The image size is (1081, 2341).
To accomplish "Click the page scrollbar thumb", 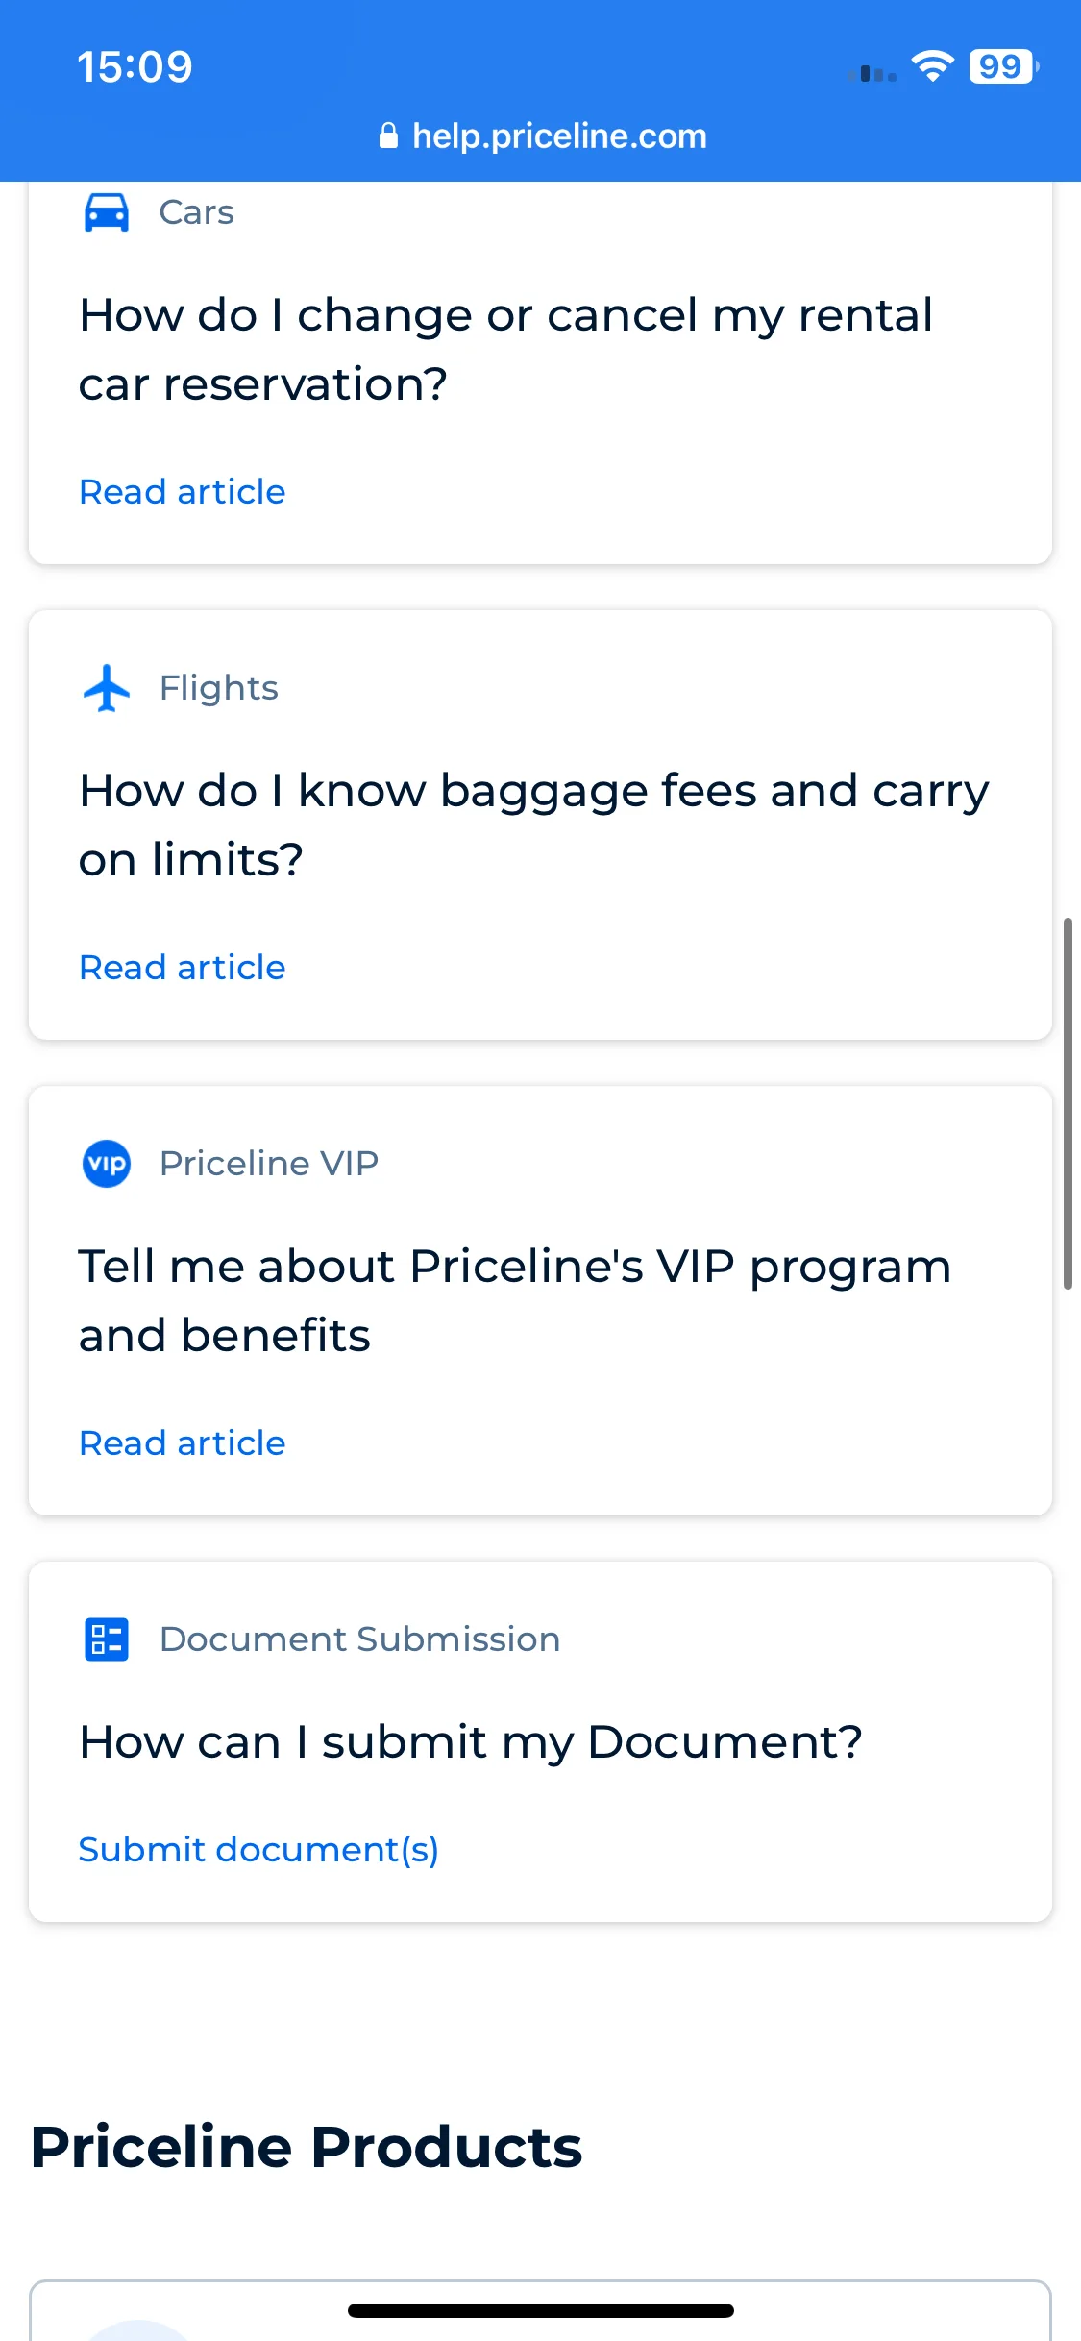I will tap(1068, 1103).
